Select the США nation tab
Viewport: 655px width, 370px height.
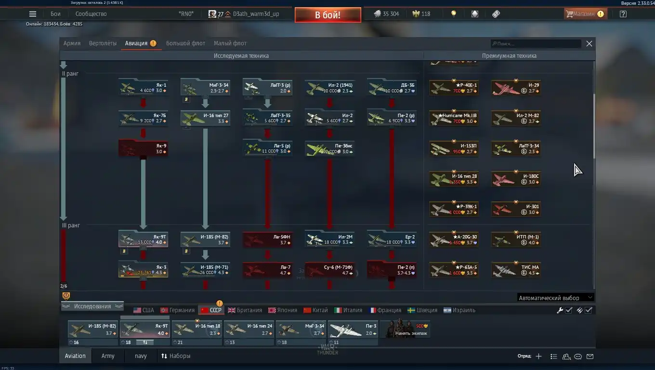coord(144,310)
